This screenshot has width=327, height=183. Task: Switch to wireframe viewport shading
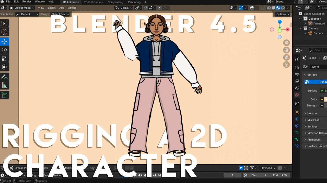(269, 8)
